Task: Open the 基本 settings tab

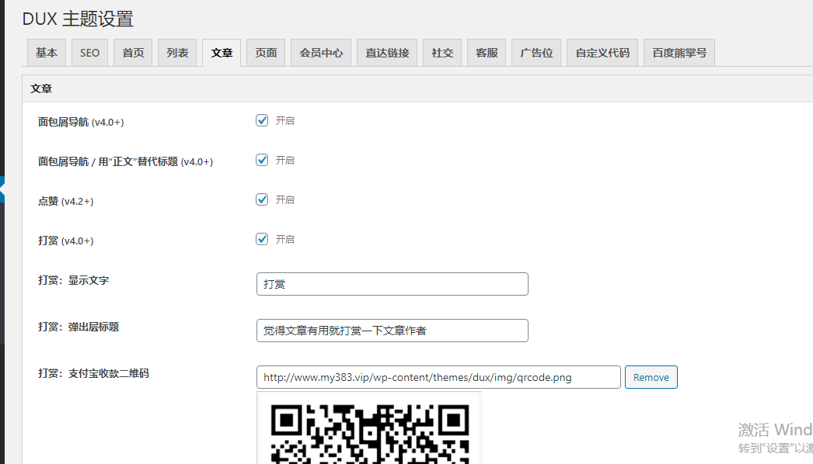Action: (x=46, y=52)
